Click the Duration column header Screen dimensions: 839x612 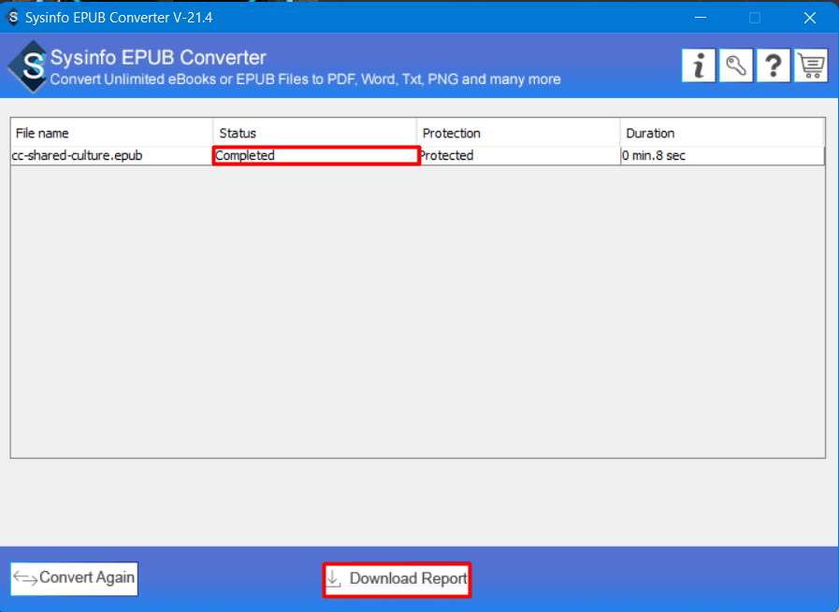tap(648, 133)
